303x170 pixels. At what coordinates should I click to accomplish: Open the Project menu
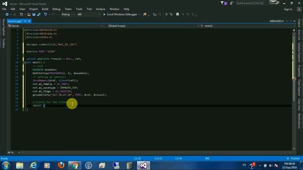coord(34,9)
